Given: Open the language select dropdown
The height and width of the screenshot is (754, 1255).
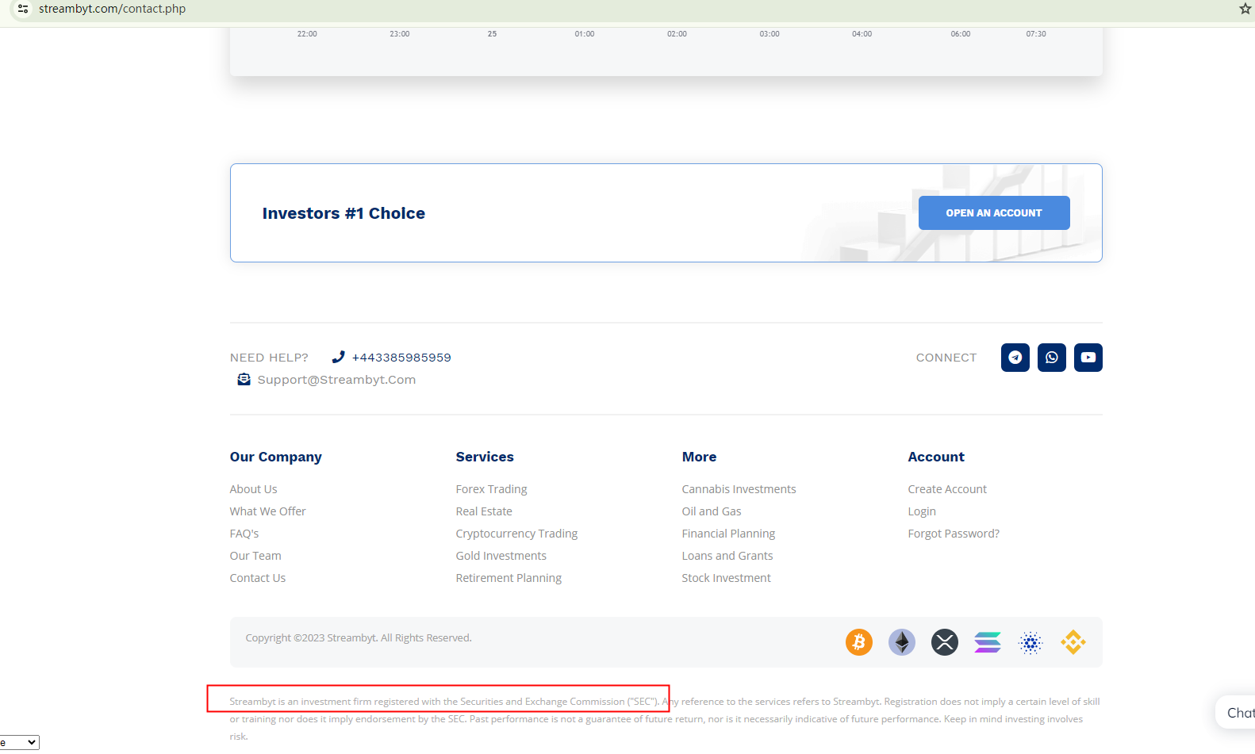Looking at the screenshot, I should coord(19,742).
